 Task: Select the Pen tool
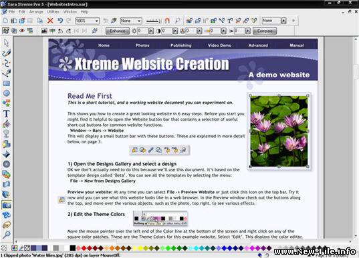6,73
